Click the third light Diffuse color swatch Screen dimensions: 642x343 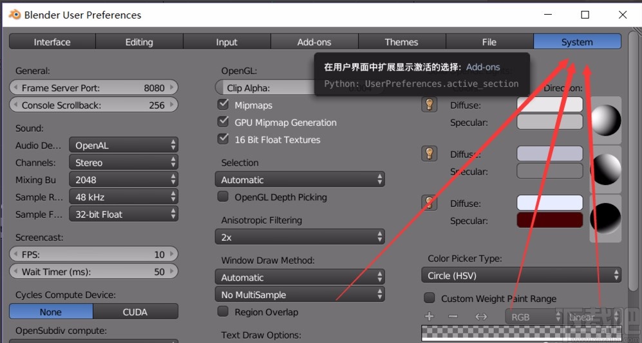[x=549, y=202]
